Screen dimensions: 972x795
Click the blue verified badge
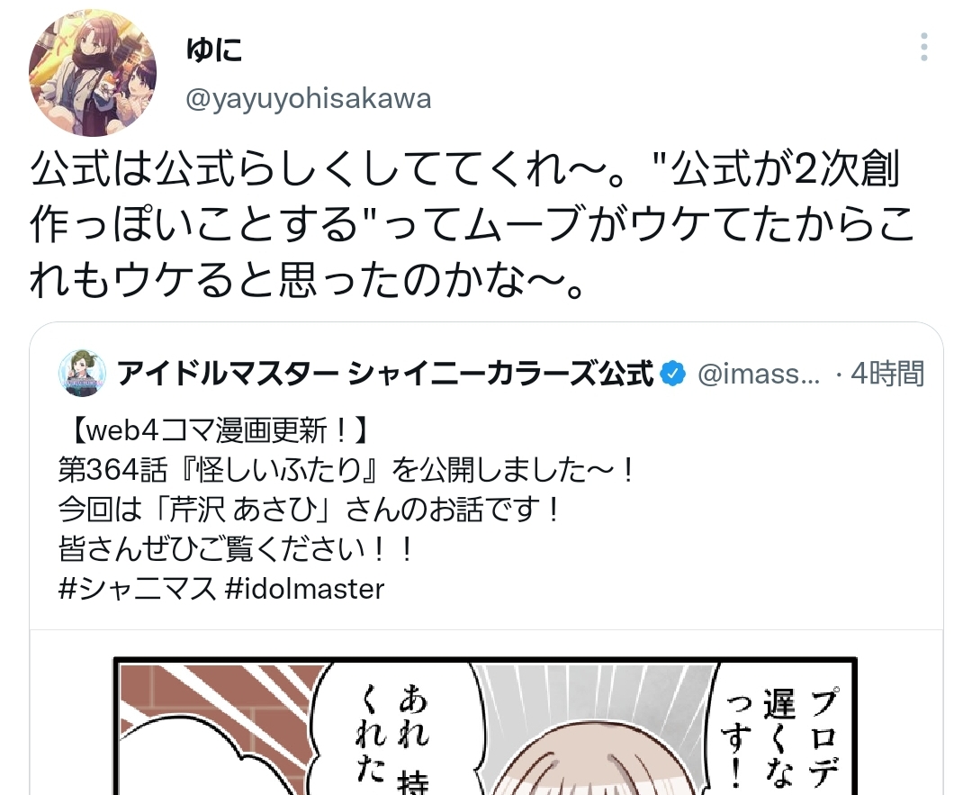click(x=672, y=374)
